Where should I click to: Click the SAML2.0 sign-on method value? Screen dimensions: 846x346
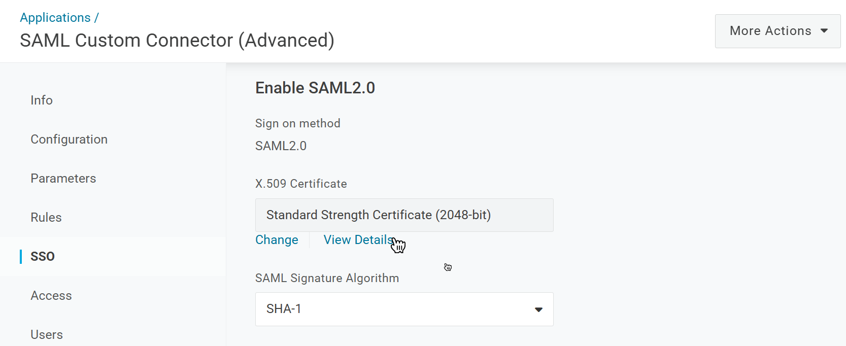pyautogui.click(x=281, y=146)
